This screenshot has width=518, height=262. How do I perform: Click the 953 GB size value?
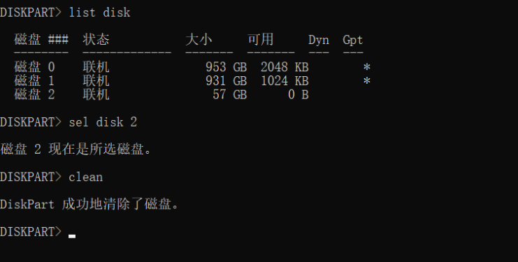[x=226, y=67]
